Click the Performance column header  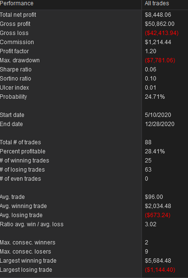pos(17,3)
